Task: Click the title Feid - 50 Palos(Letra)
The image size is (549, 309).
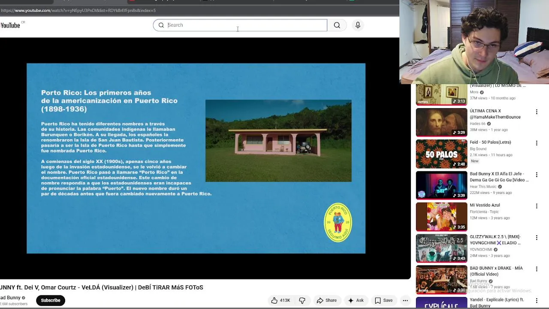Action: coord(490,142)
